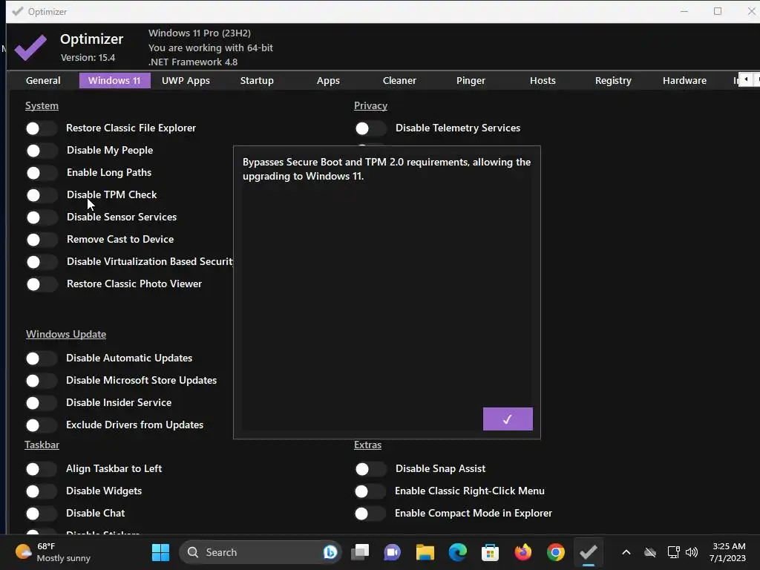760x570 pixels.
Task: Toggle Disable Virtualization Based Security
Action: (42, 262)
